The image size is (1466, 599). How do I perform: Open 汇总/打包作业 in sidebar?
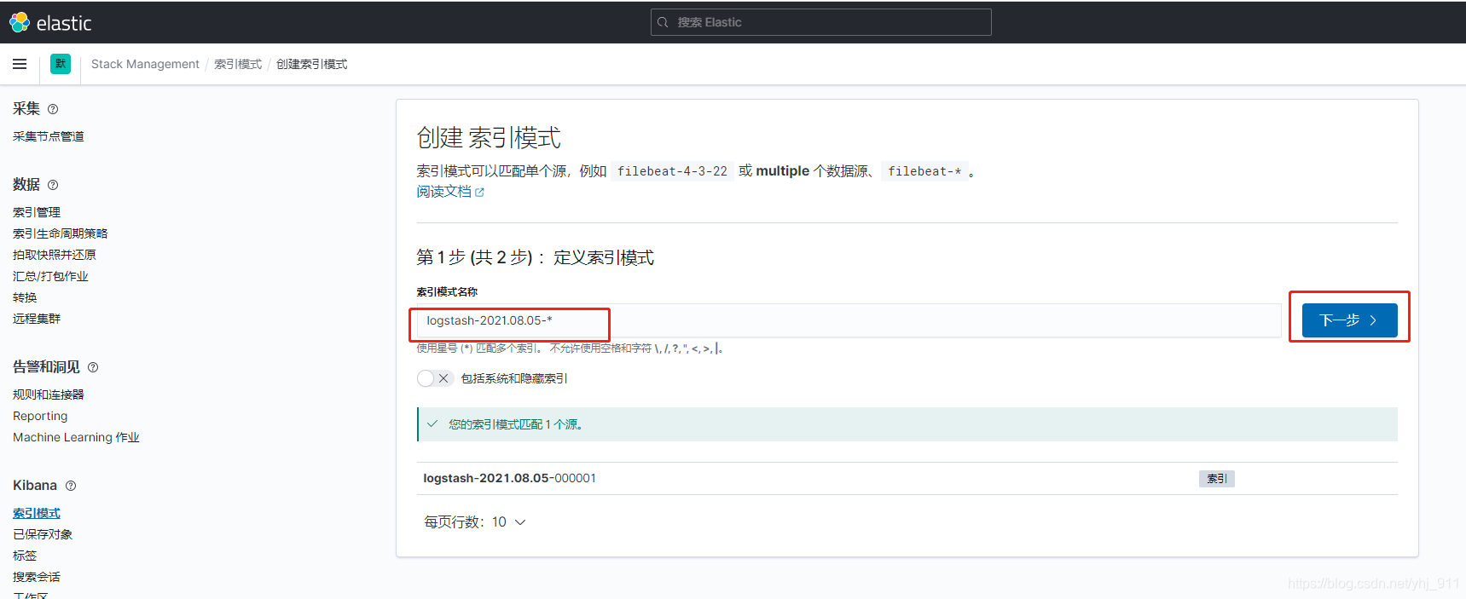click(50, 276)
